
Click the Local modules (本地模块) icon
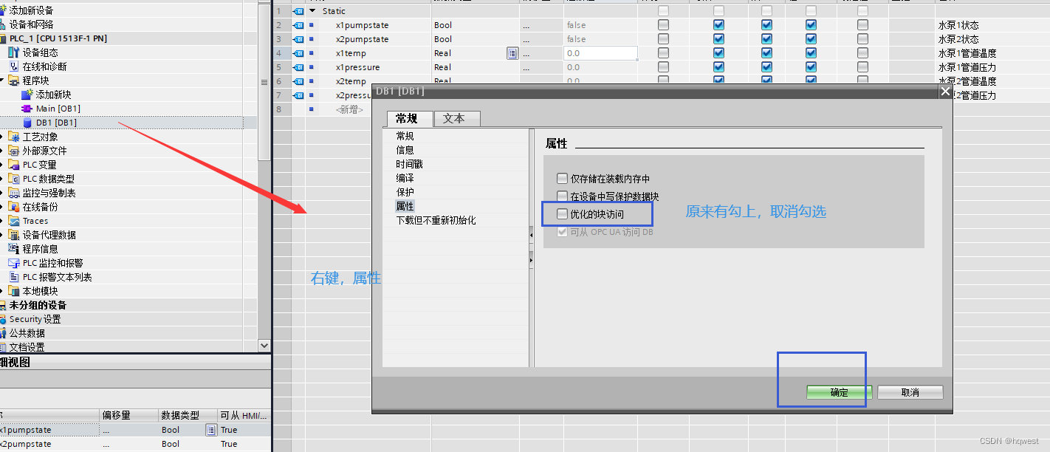tap(14, 291)
